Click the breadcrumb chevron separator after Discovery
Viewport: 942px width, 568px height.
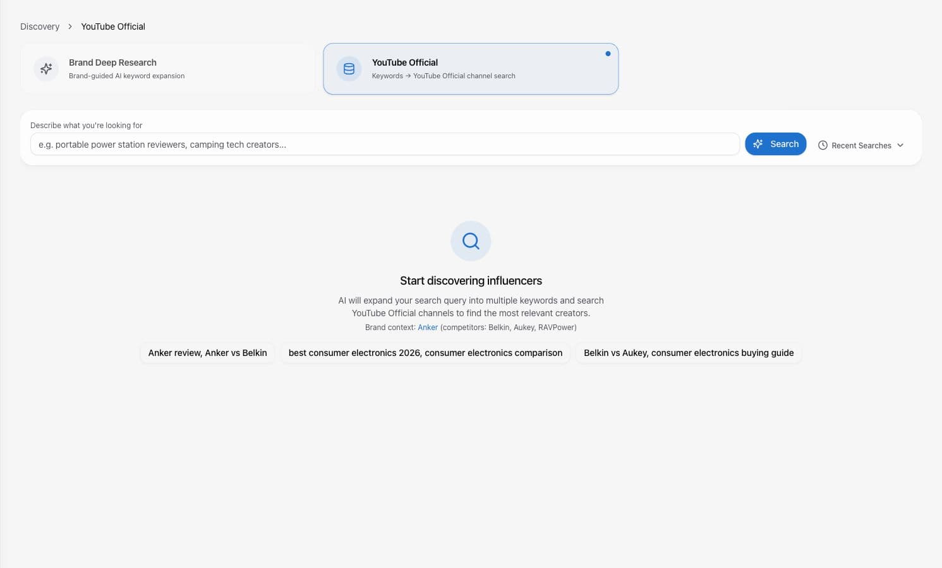pos(70,27)
